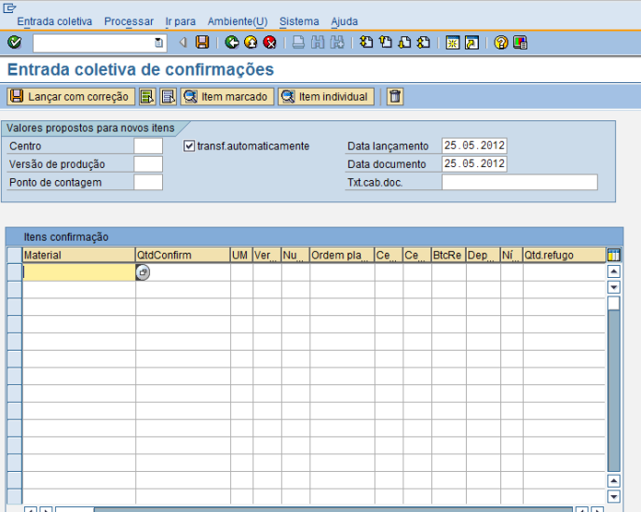
Task: Open search help for Material field
Action: tap(143, 272)
